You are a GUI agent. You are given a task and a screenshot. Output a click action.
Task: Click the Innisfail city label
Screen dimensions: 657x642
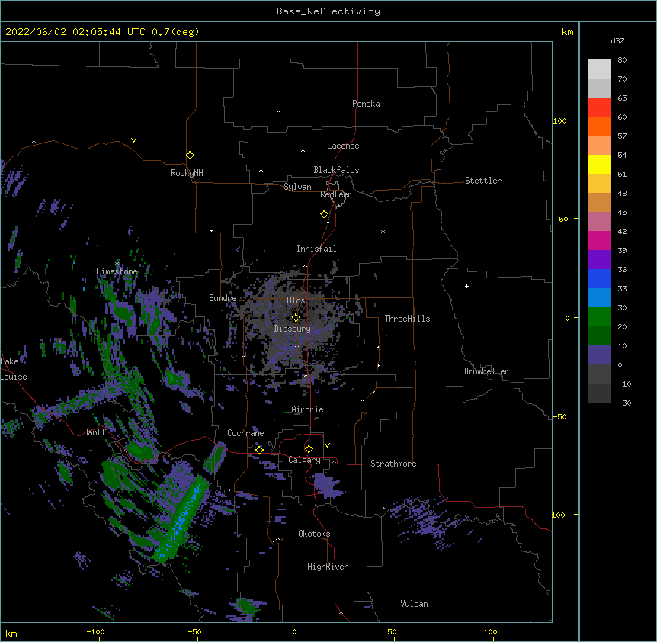pyautogui.click(x=316, y=249)
